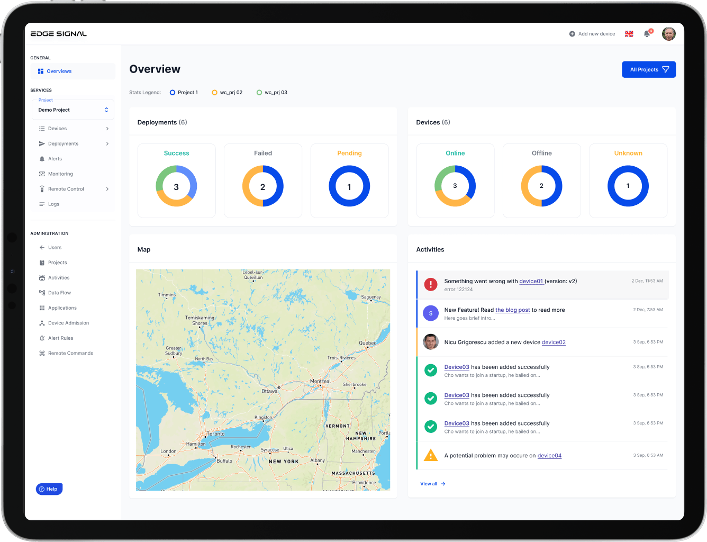Open the All Projects filter

click(x=648, y=69)
